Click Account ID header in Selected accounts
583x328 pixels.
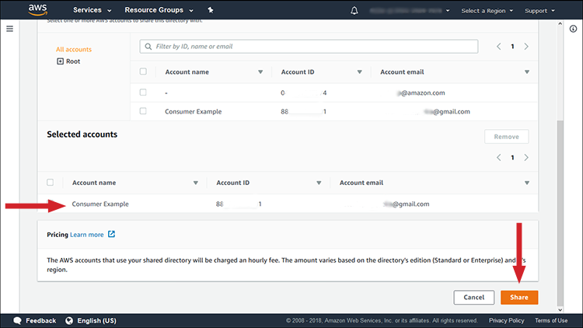232,183
